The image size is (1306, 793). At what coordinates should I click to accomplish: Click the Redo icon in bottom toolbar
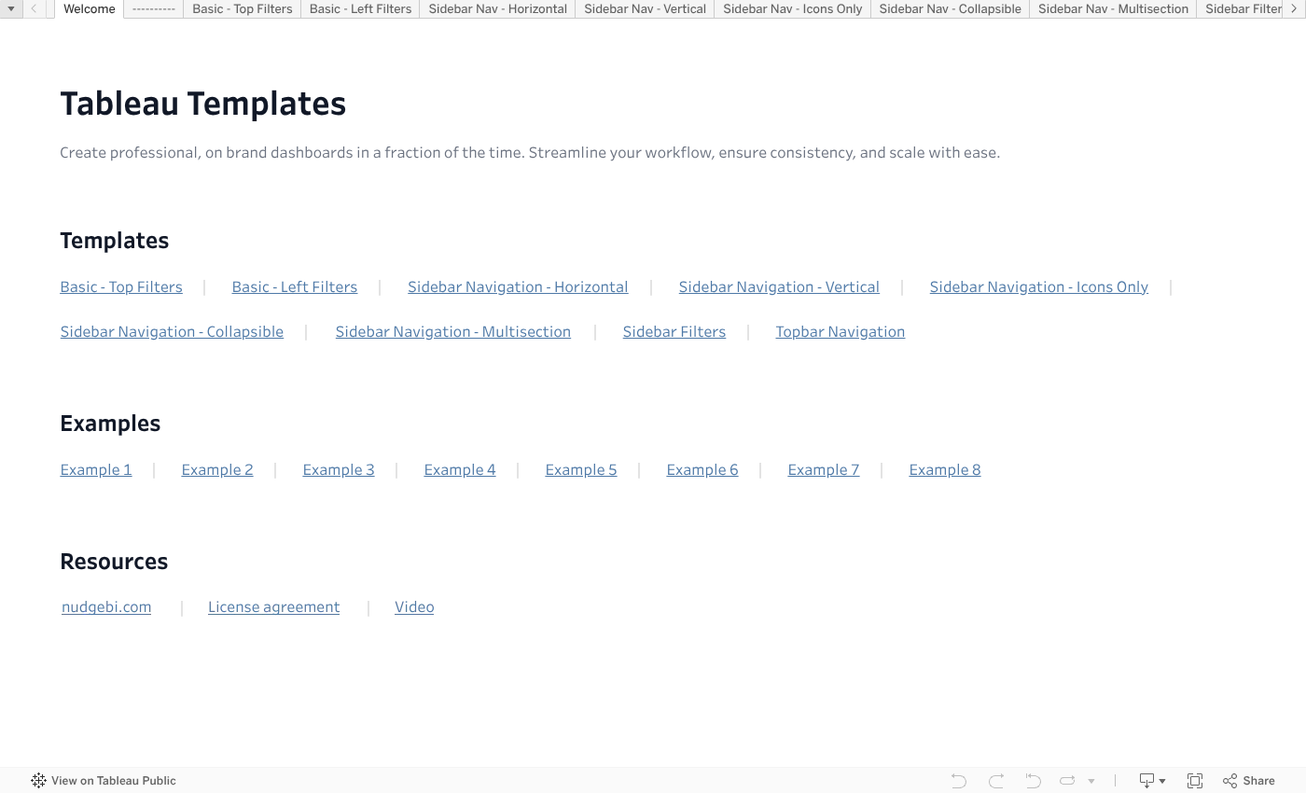click(x=996, y=781)
